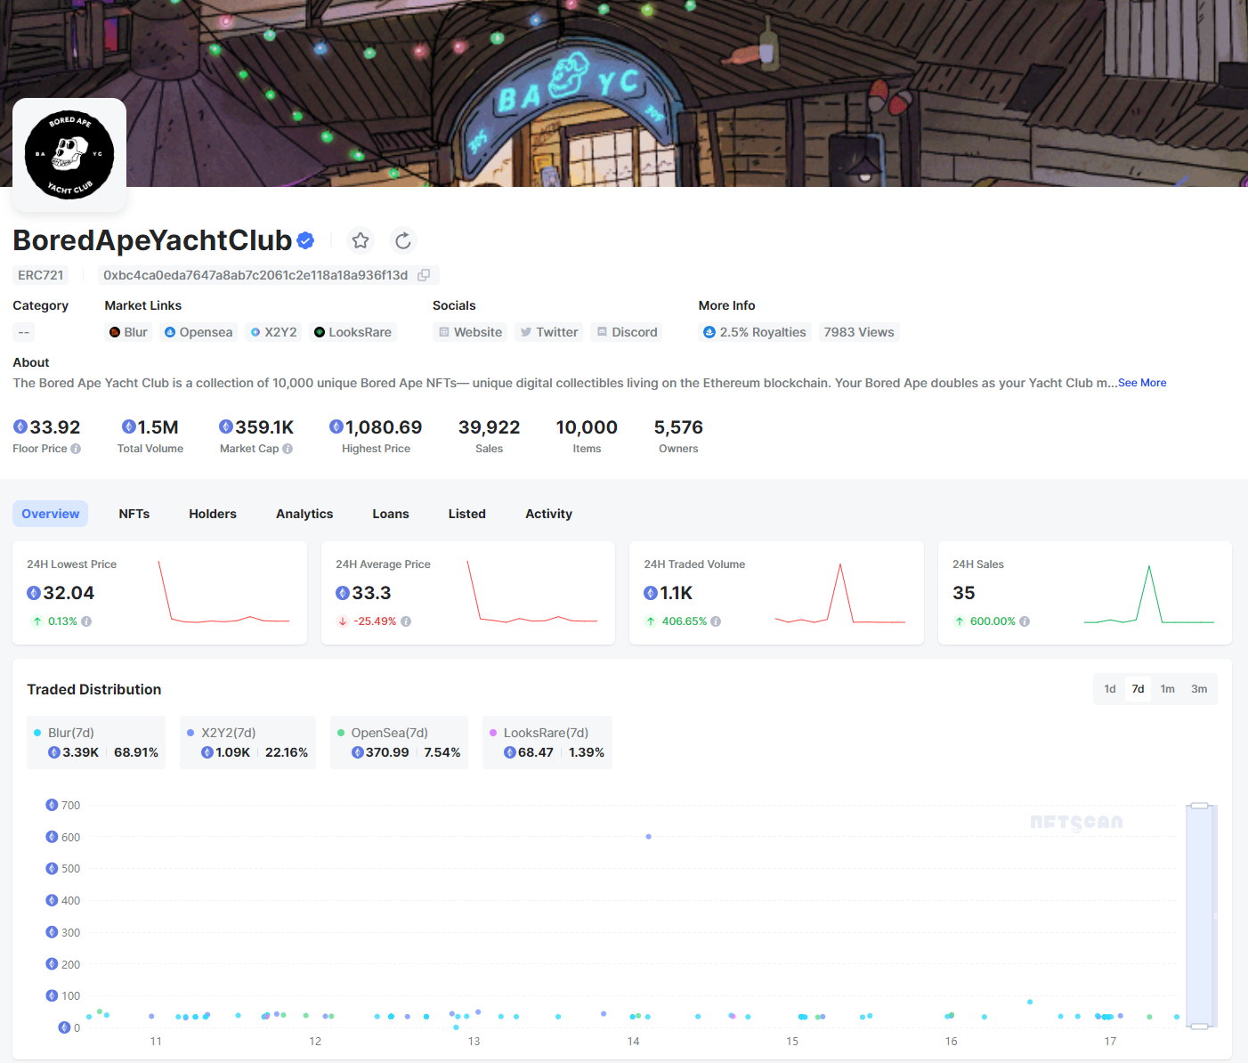Click the Floor Price info icon
Viewport: 1248px width, 1063px height.
(76, 449)
